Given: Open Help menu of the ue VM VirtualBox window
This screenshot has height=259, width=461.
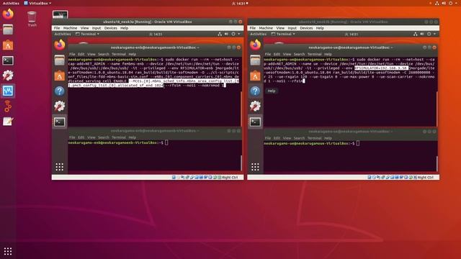Looking at the screenshot, I should [x=320, y=28].
